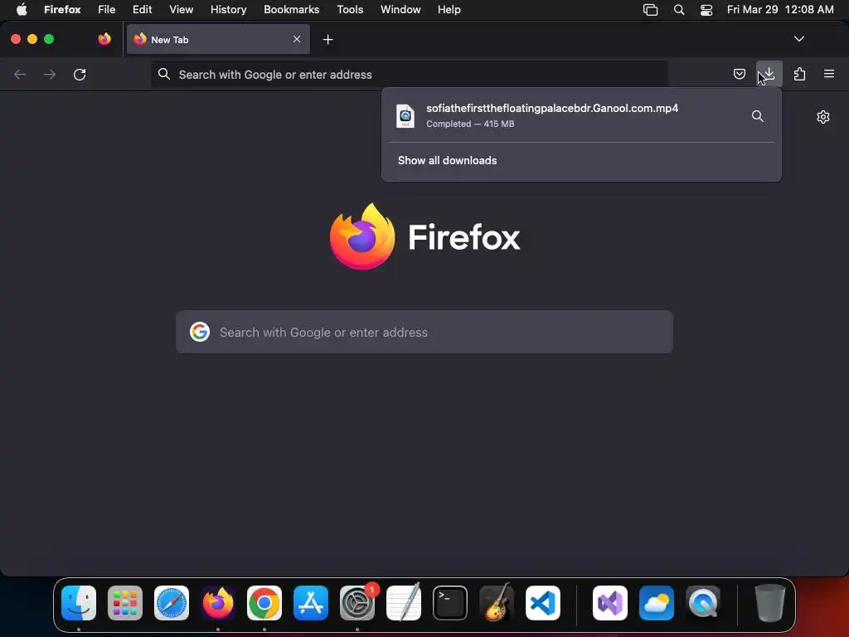
Task: Click the Google search box on page
Action: [424, 332]
